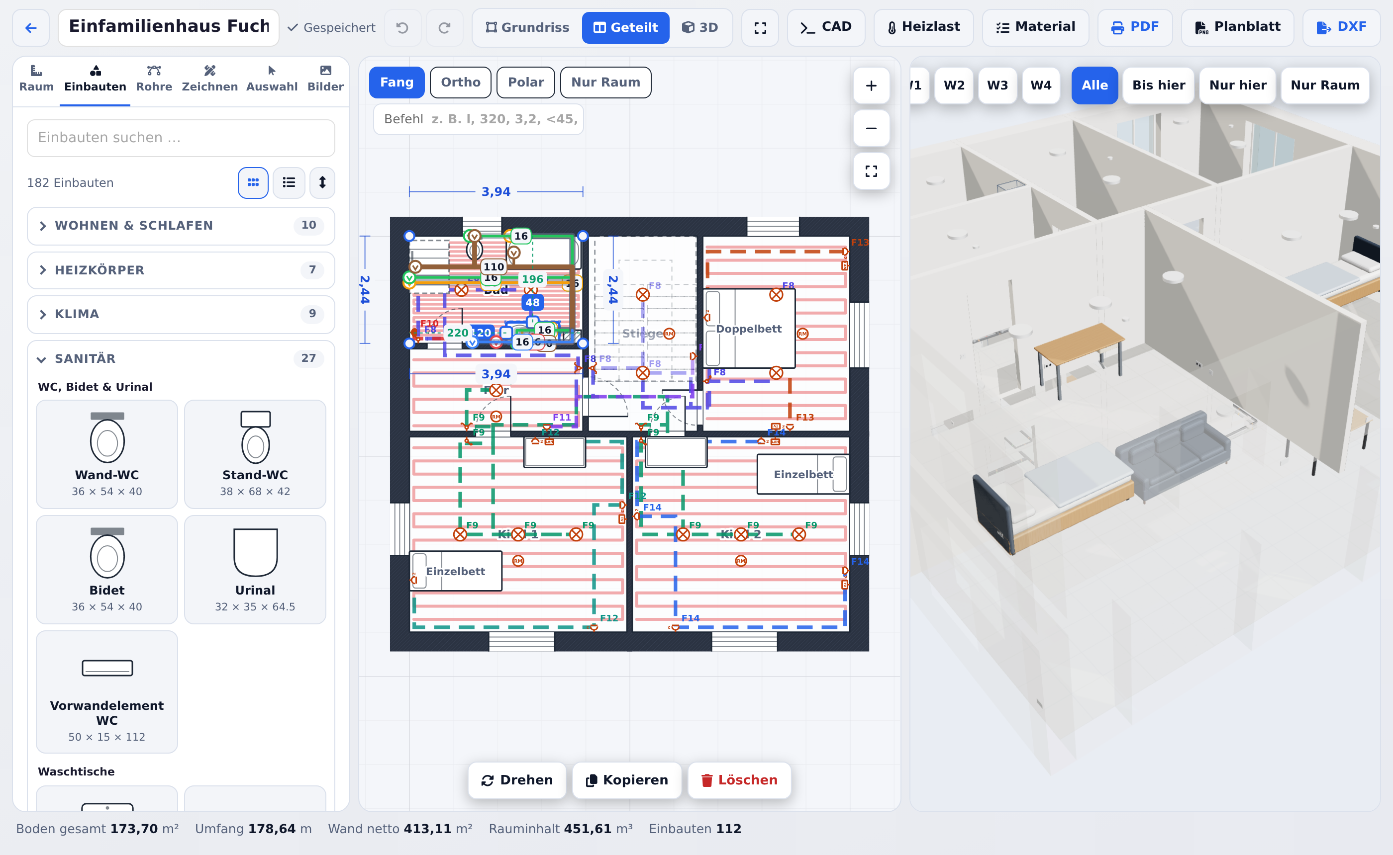Zoom in with the plus button

(x=871, y=85)
